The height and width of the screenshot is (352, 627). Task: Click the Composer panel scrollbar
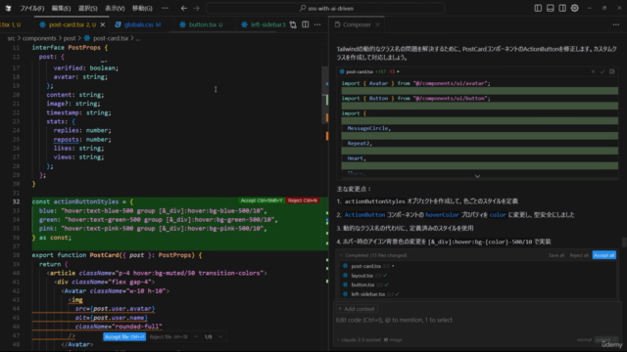tap(624, 242)
